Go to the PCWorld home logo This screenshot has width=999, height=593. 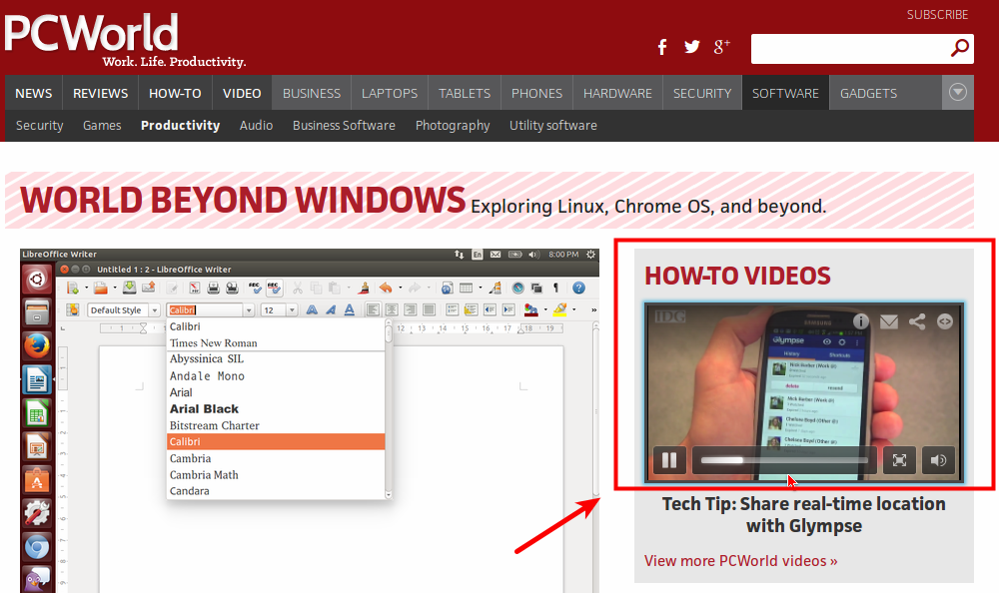pos(92,33)
